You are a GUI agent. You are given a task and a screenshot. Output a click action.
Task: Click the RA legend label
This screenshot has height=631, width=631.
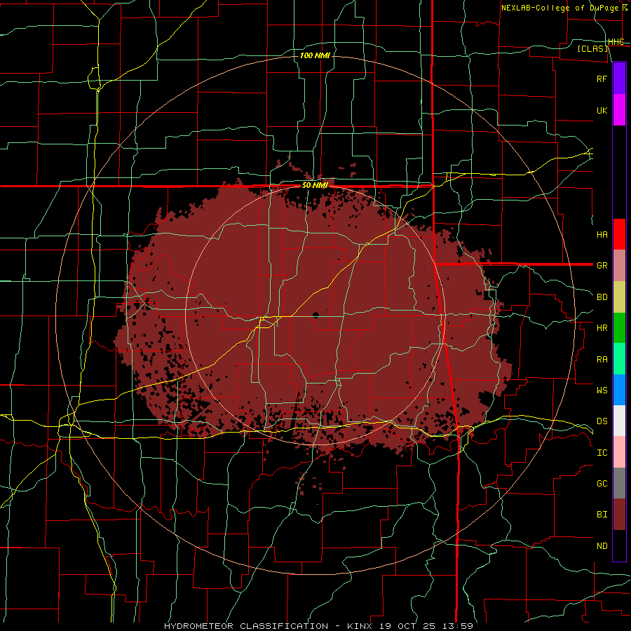[602, 360]
